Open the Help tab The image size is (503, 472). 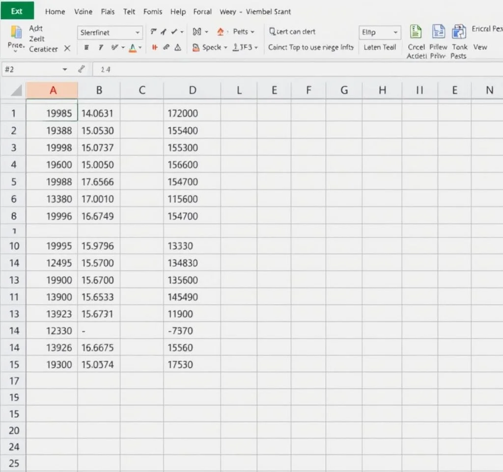point(178,12)
